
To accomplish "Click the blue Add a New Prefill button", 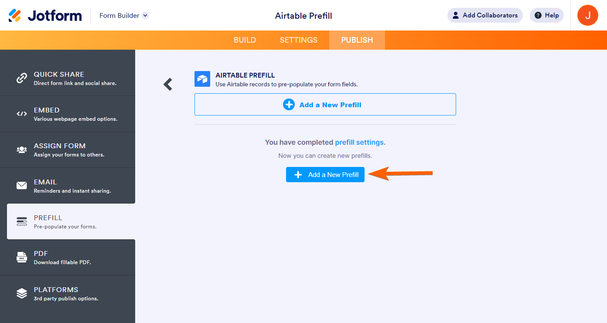I will click(325, 175).
